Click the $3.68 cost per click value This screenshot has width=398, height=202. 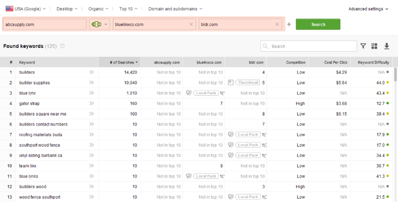340,104
